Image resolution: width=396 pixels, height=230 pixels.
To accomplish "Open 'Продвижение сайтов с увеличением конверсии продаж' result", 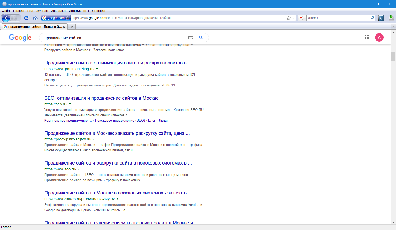I will tap(121, 223).
